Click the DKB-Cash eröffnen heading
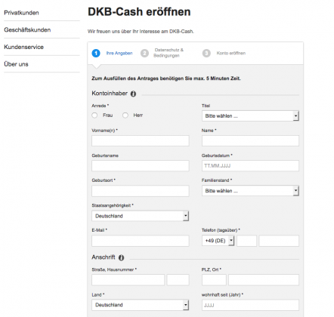Image resolution: width=334 pixels, height=317 pixels. [139, 12]
